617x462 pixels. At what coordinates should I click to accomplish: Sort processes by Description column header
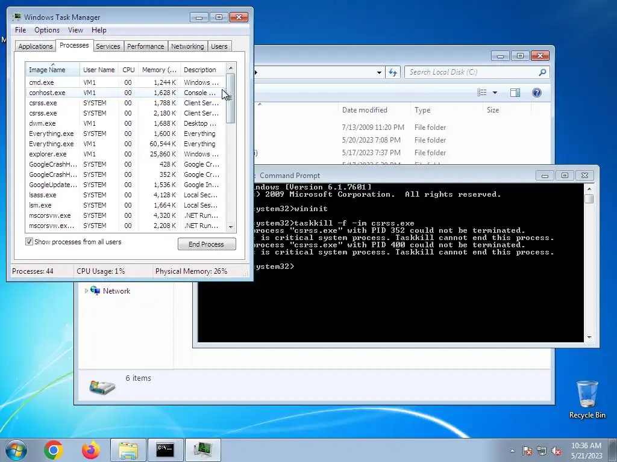(202, 70)
